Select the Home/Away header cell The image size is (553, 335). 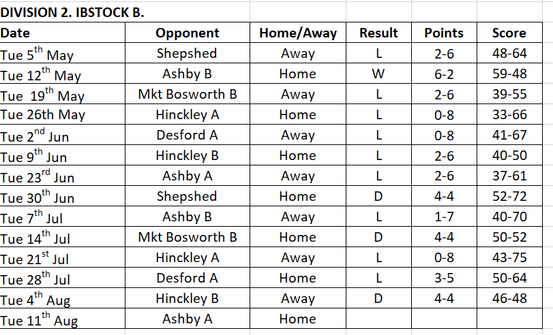298,33
